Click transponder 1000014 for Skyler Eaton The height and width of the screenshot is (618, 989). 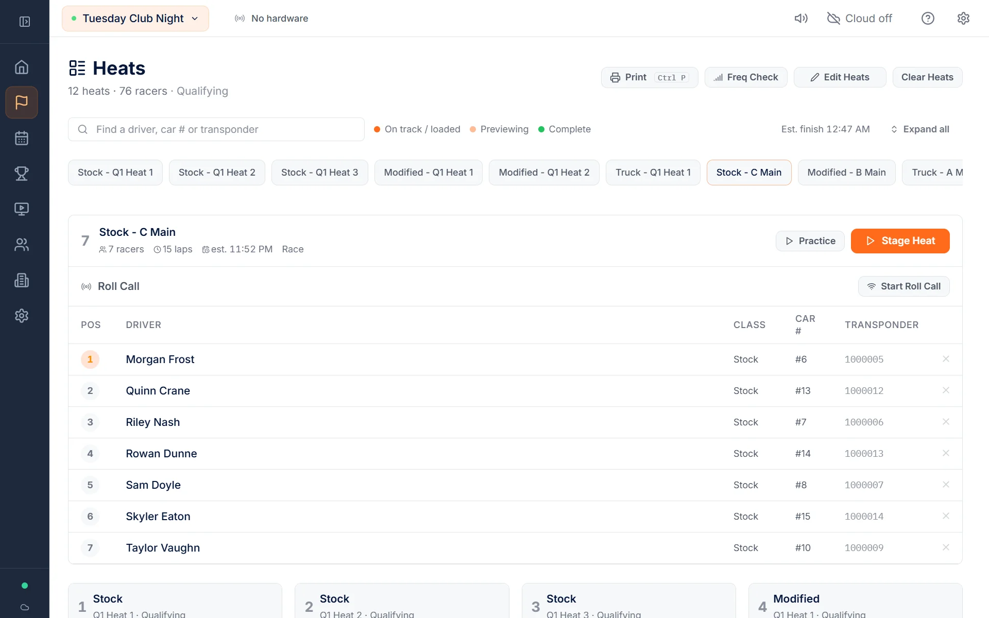(x=864, y=517)
